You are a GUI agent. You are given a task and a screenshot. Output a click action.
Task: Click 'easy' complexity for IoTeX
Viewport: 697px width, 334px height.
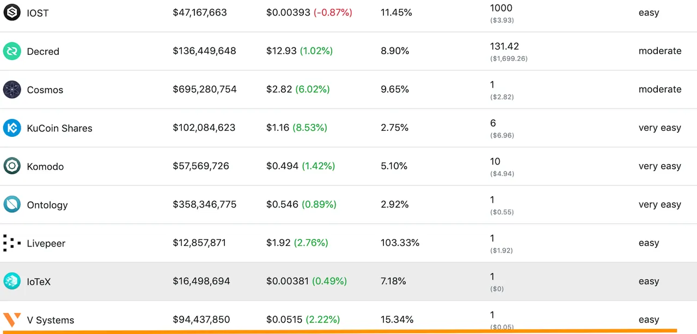[x=649, y=281]
